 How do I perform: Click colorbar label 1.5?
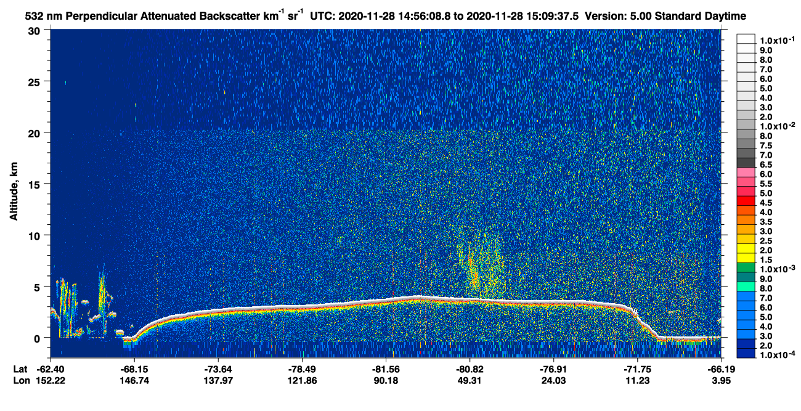click(x=765, y=260)
